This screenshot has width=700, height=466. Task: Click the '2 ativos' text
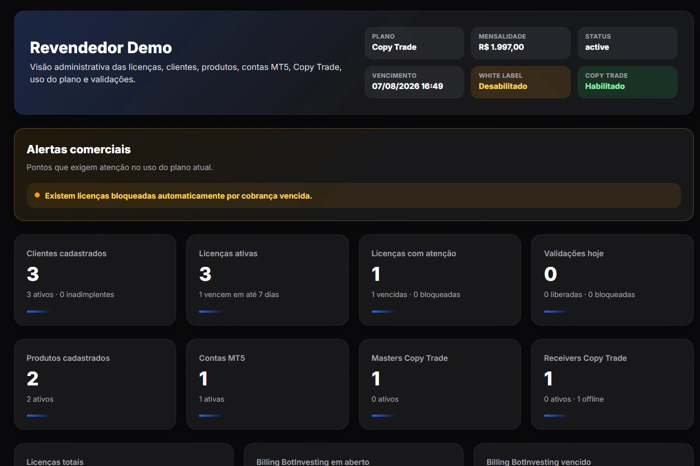pyautogui.click(x=40, y=399)
